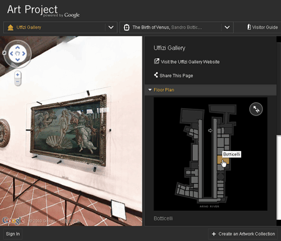
Task: Click the information placard on the floor stand
Action: tap(119, 210)
